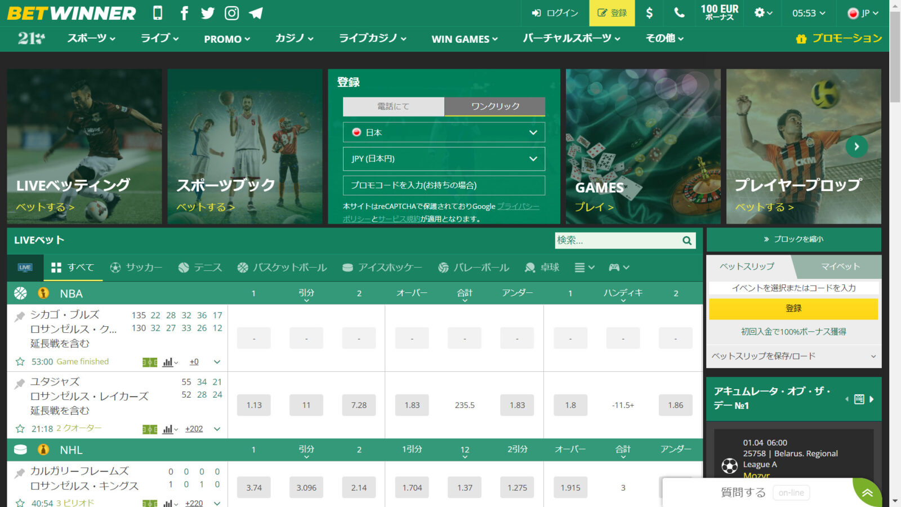Expand the Utah Jazz match markets chevron
This screenshot has height=507, width=901.
coord(217,429)
